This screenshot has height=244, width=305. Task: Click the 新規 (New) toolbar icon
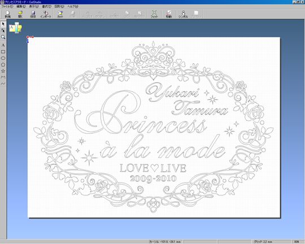7,14
